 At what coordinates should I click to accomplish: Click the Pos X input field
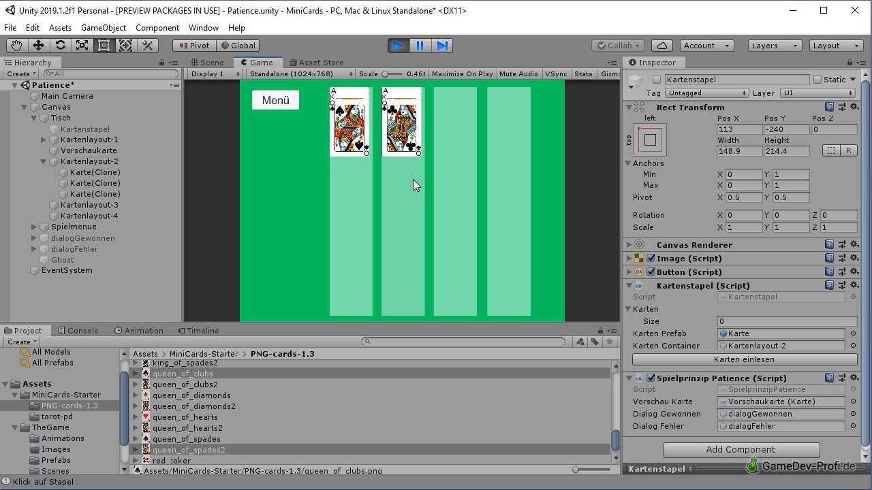coord(739,129)
